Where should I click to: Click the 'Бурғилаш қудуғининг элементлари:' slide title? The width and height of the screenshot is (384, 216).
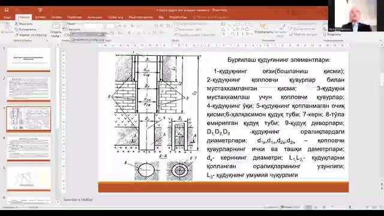tap(278, 60)
